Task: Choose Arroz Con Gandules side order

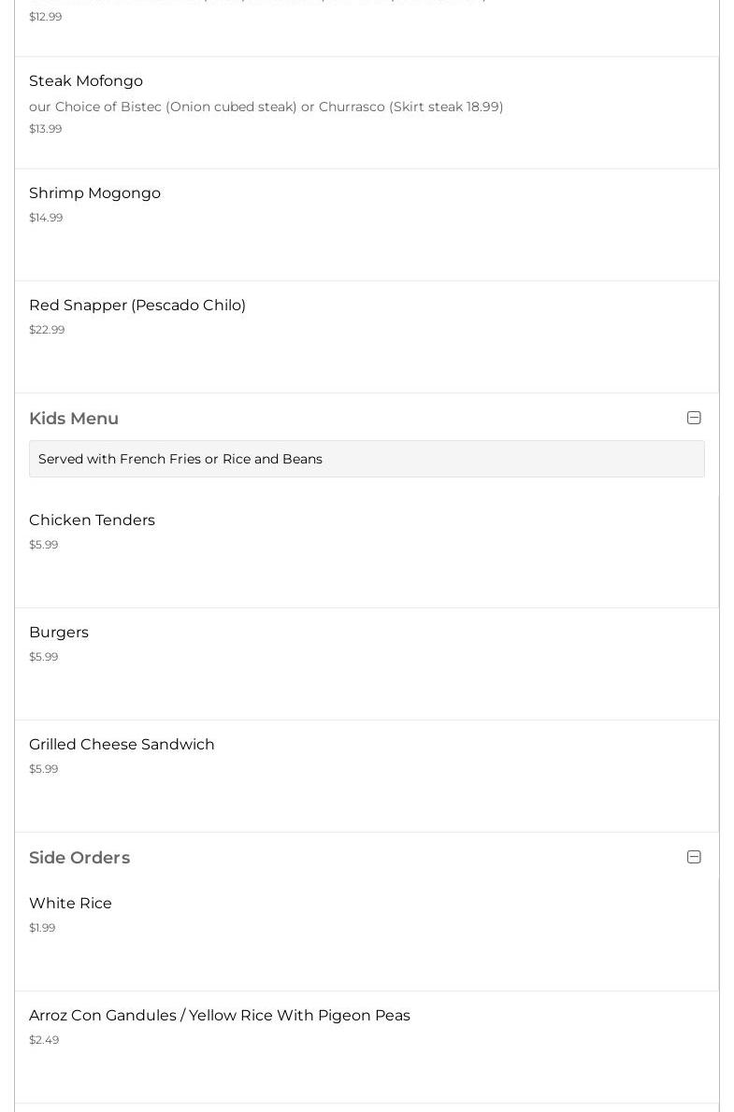Action: pyautogui.click(x=220, y=1016)
